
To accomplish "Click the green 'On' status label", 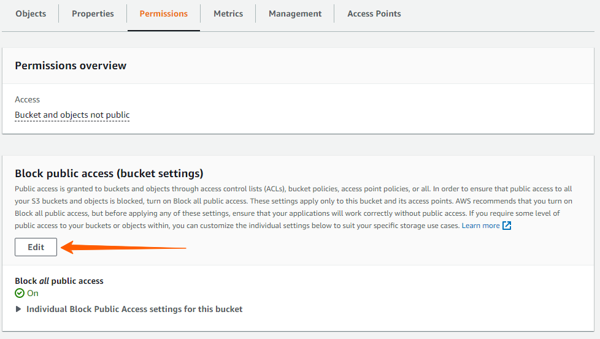I will tap(33, 293).
